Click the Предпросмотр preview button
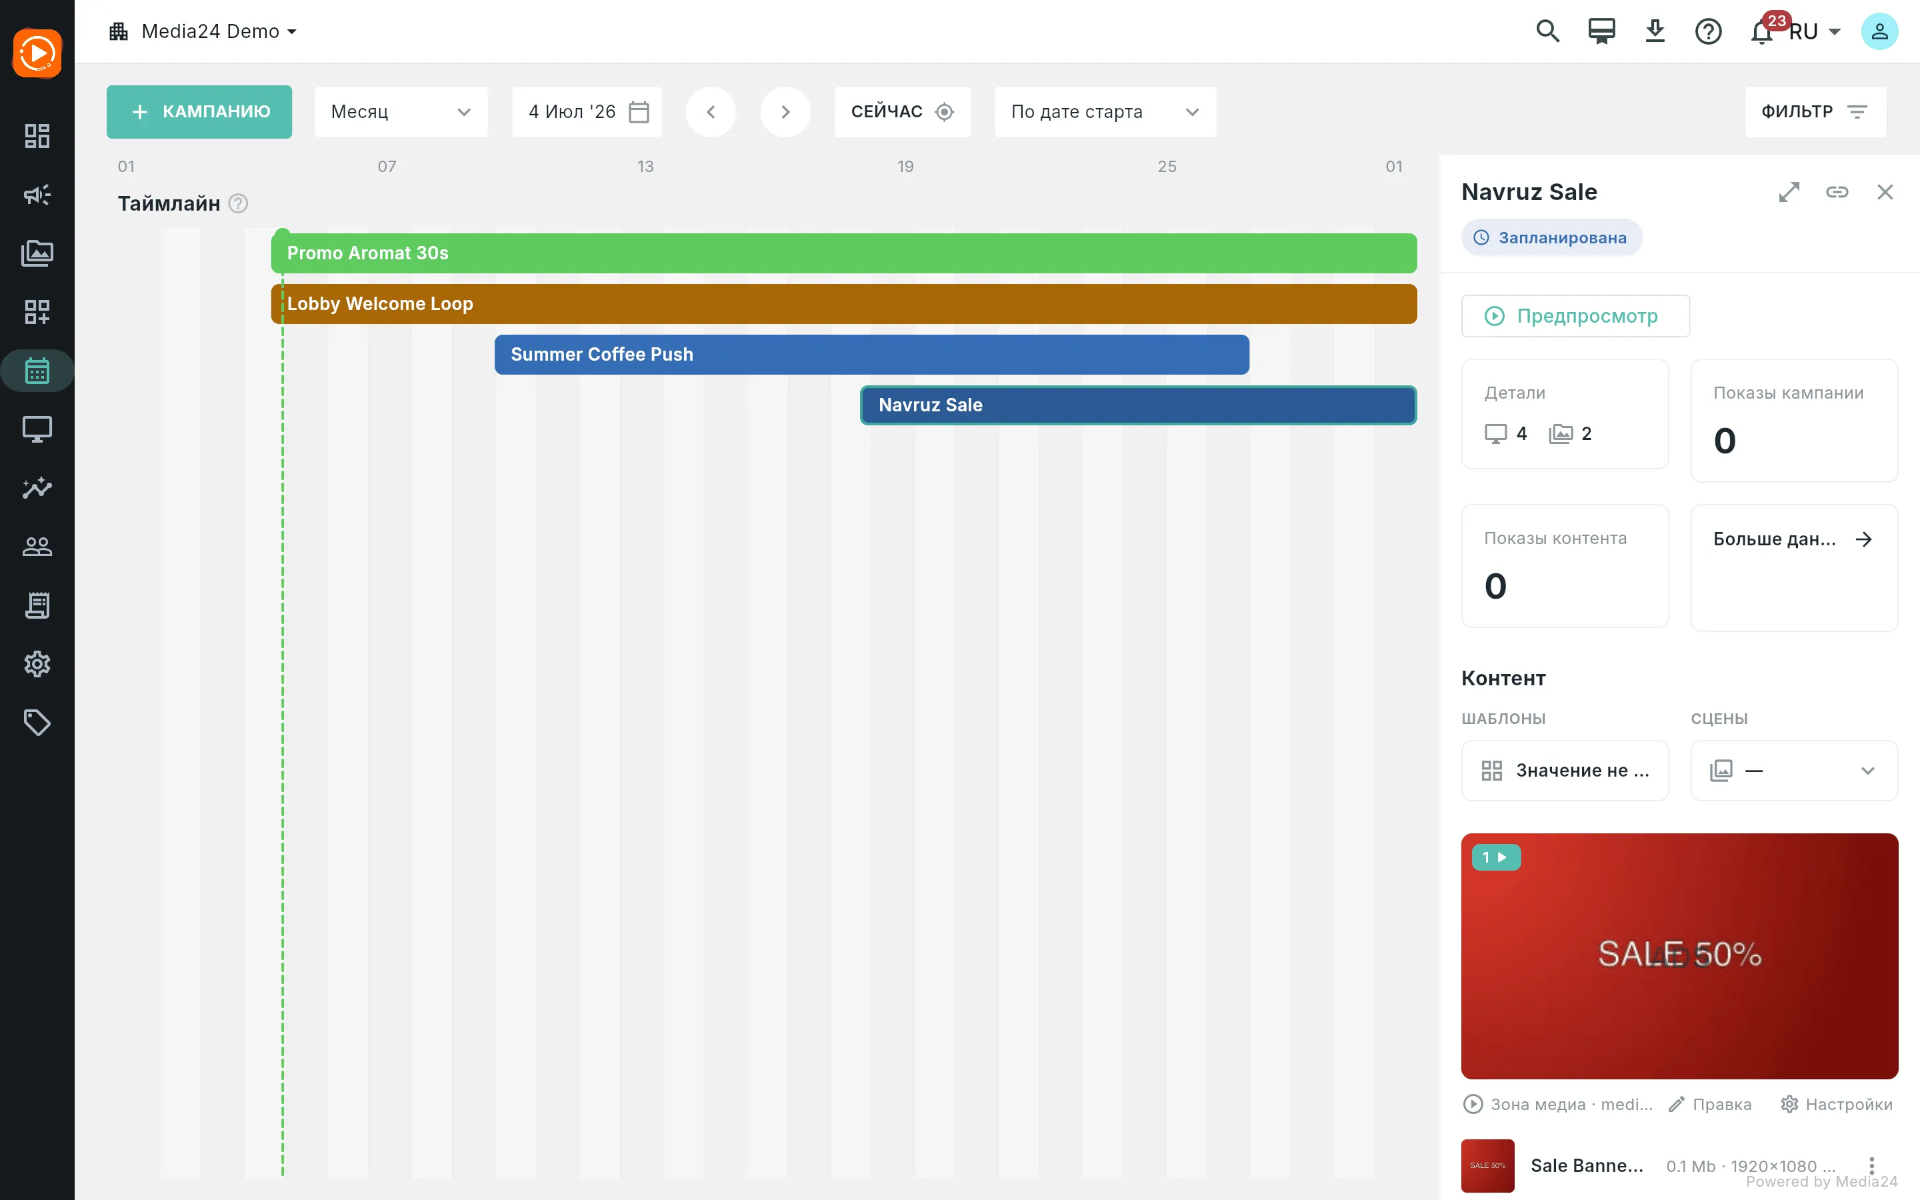 point(1575,316)
